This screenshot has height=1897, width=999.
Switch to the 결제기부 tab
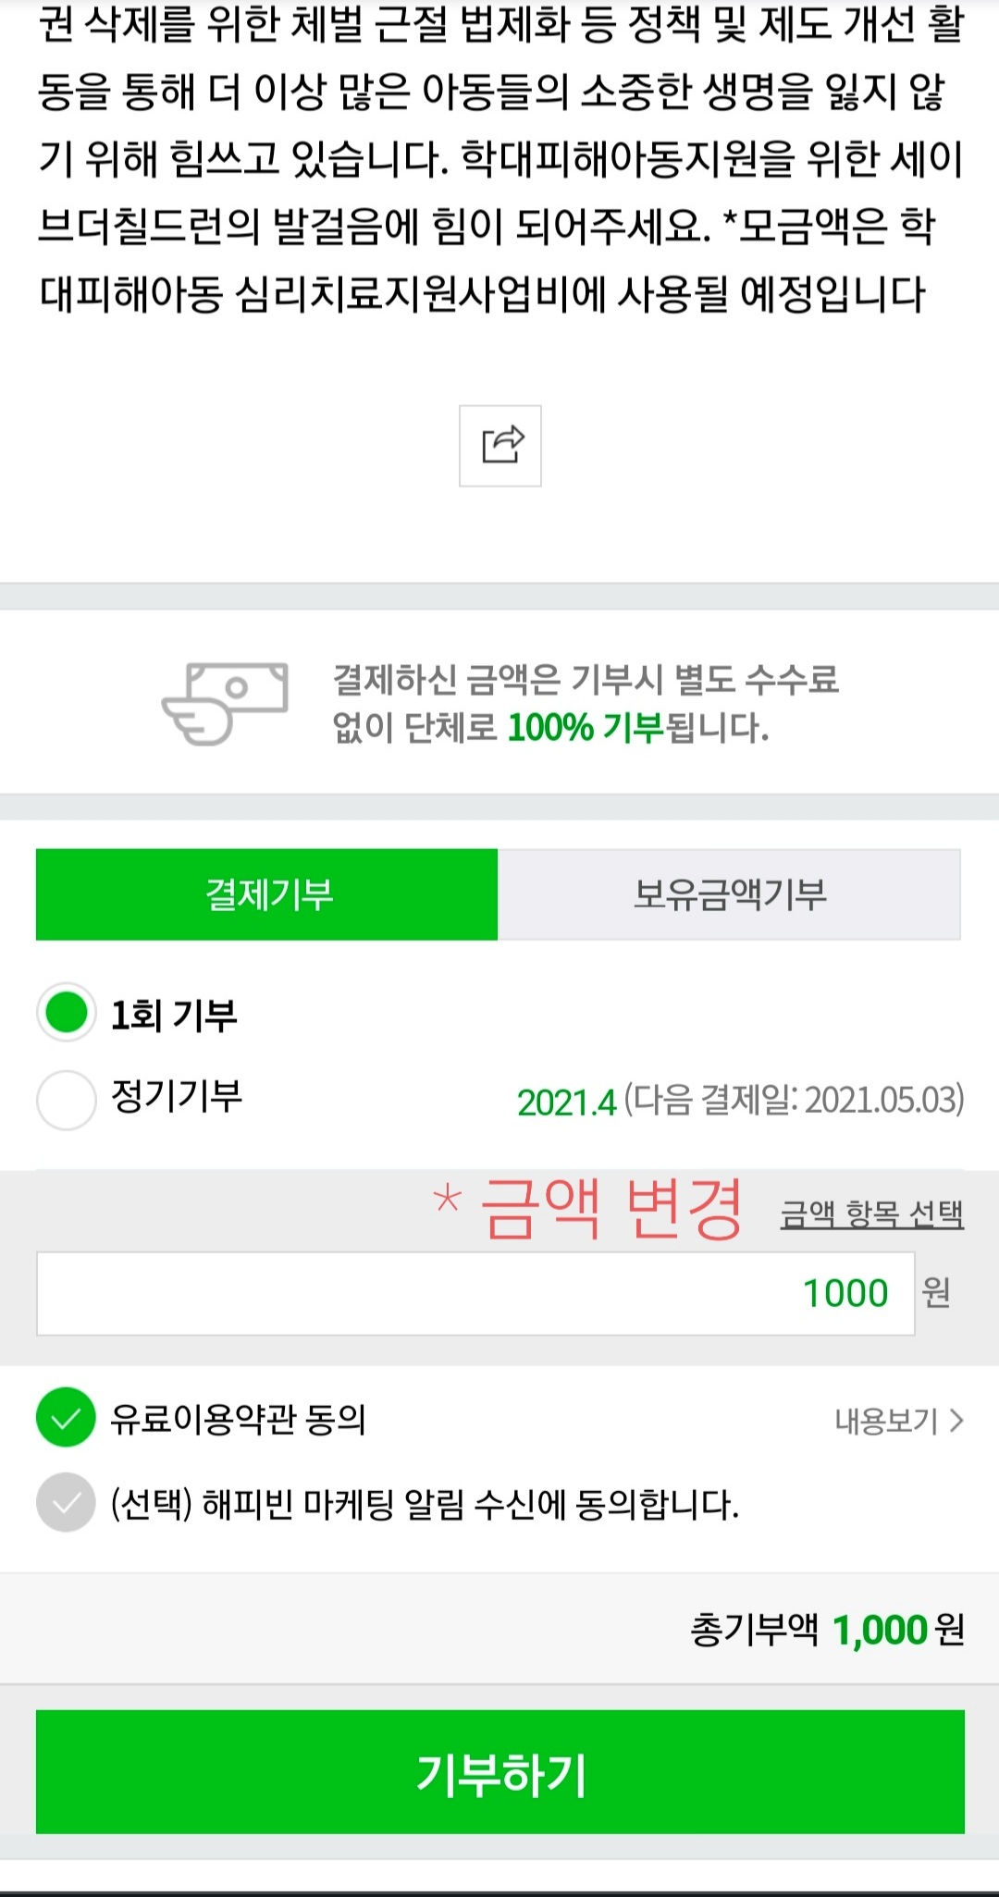pos(267,894)
